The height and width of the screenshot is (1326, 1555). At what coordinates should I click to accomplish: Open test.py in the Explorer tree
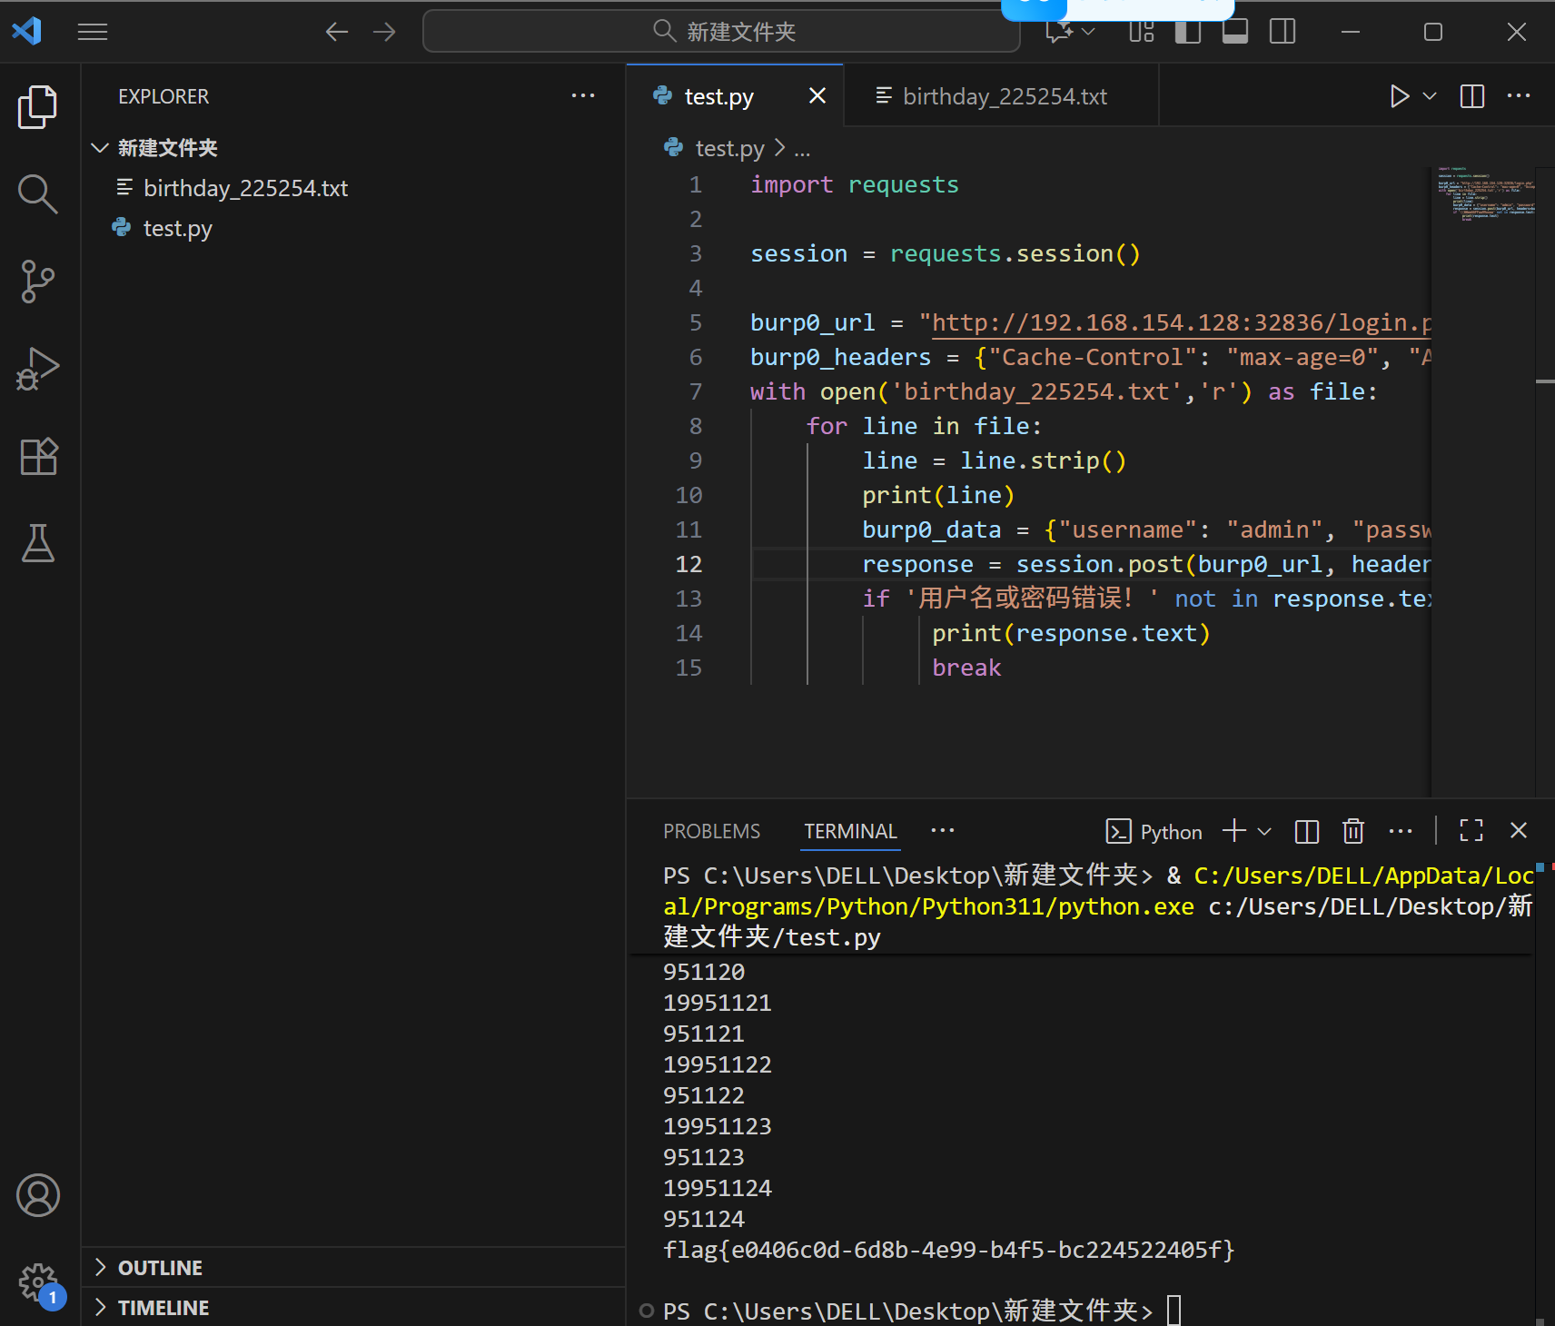(x=177, y=228)
